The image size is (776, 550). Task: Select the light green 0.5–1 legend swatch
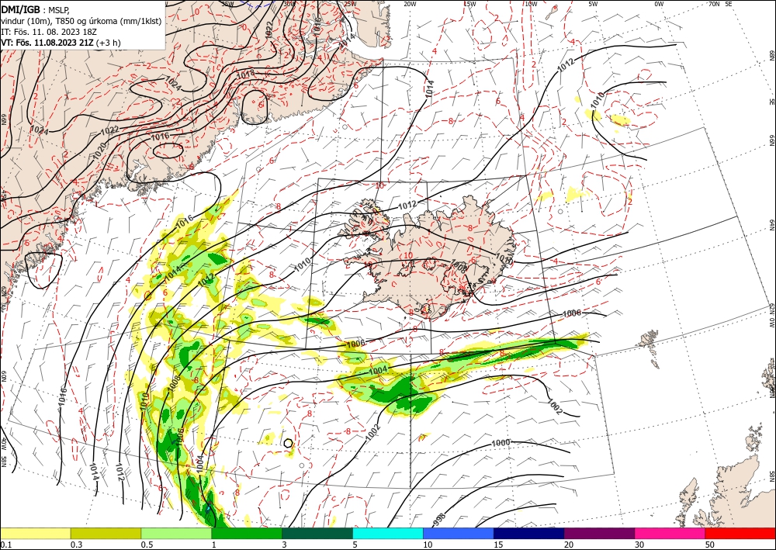coord(176,534)
